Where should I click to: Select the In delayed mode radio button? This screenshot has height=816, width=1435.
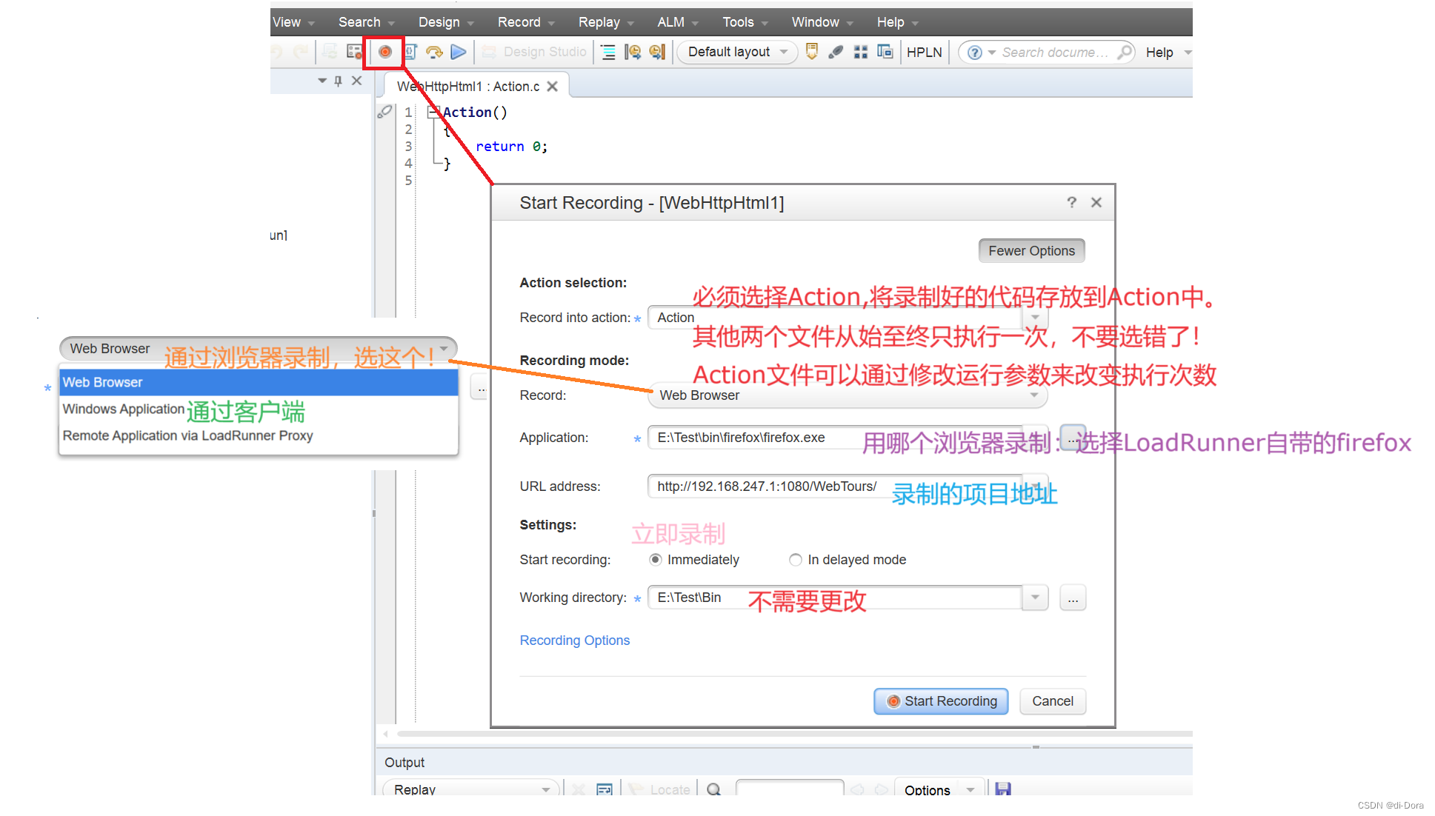point(796,560)
